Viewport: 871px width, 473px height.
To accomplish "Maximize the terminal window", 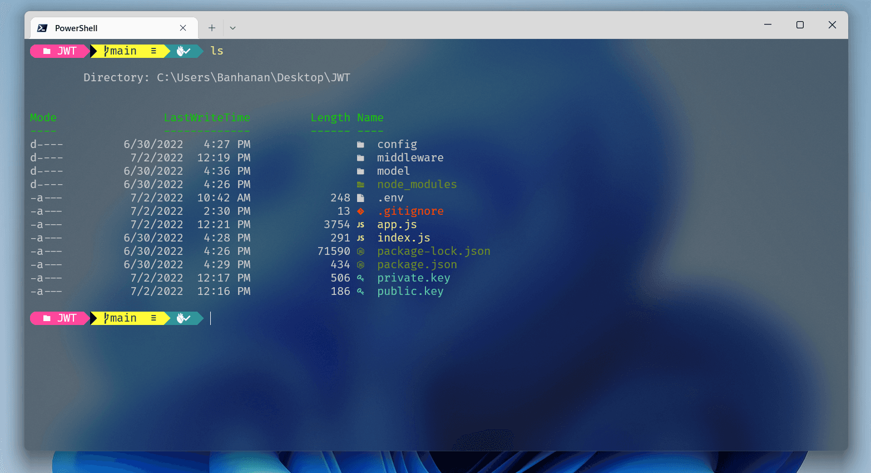I will point(800,25).
